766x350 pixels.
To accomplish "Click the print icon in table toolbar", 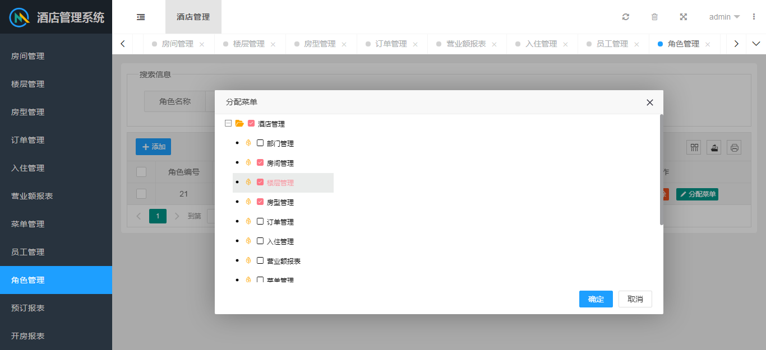I will pyautogui.click(x=734, y=147).
